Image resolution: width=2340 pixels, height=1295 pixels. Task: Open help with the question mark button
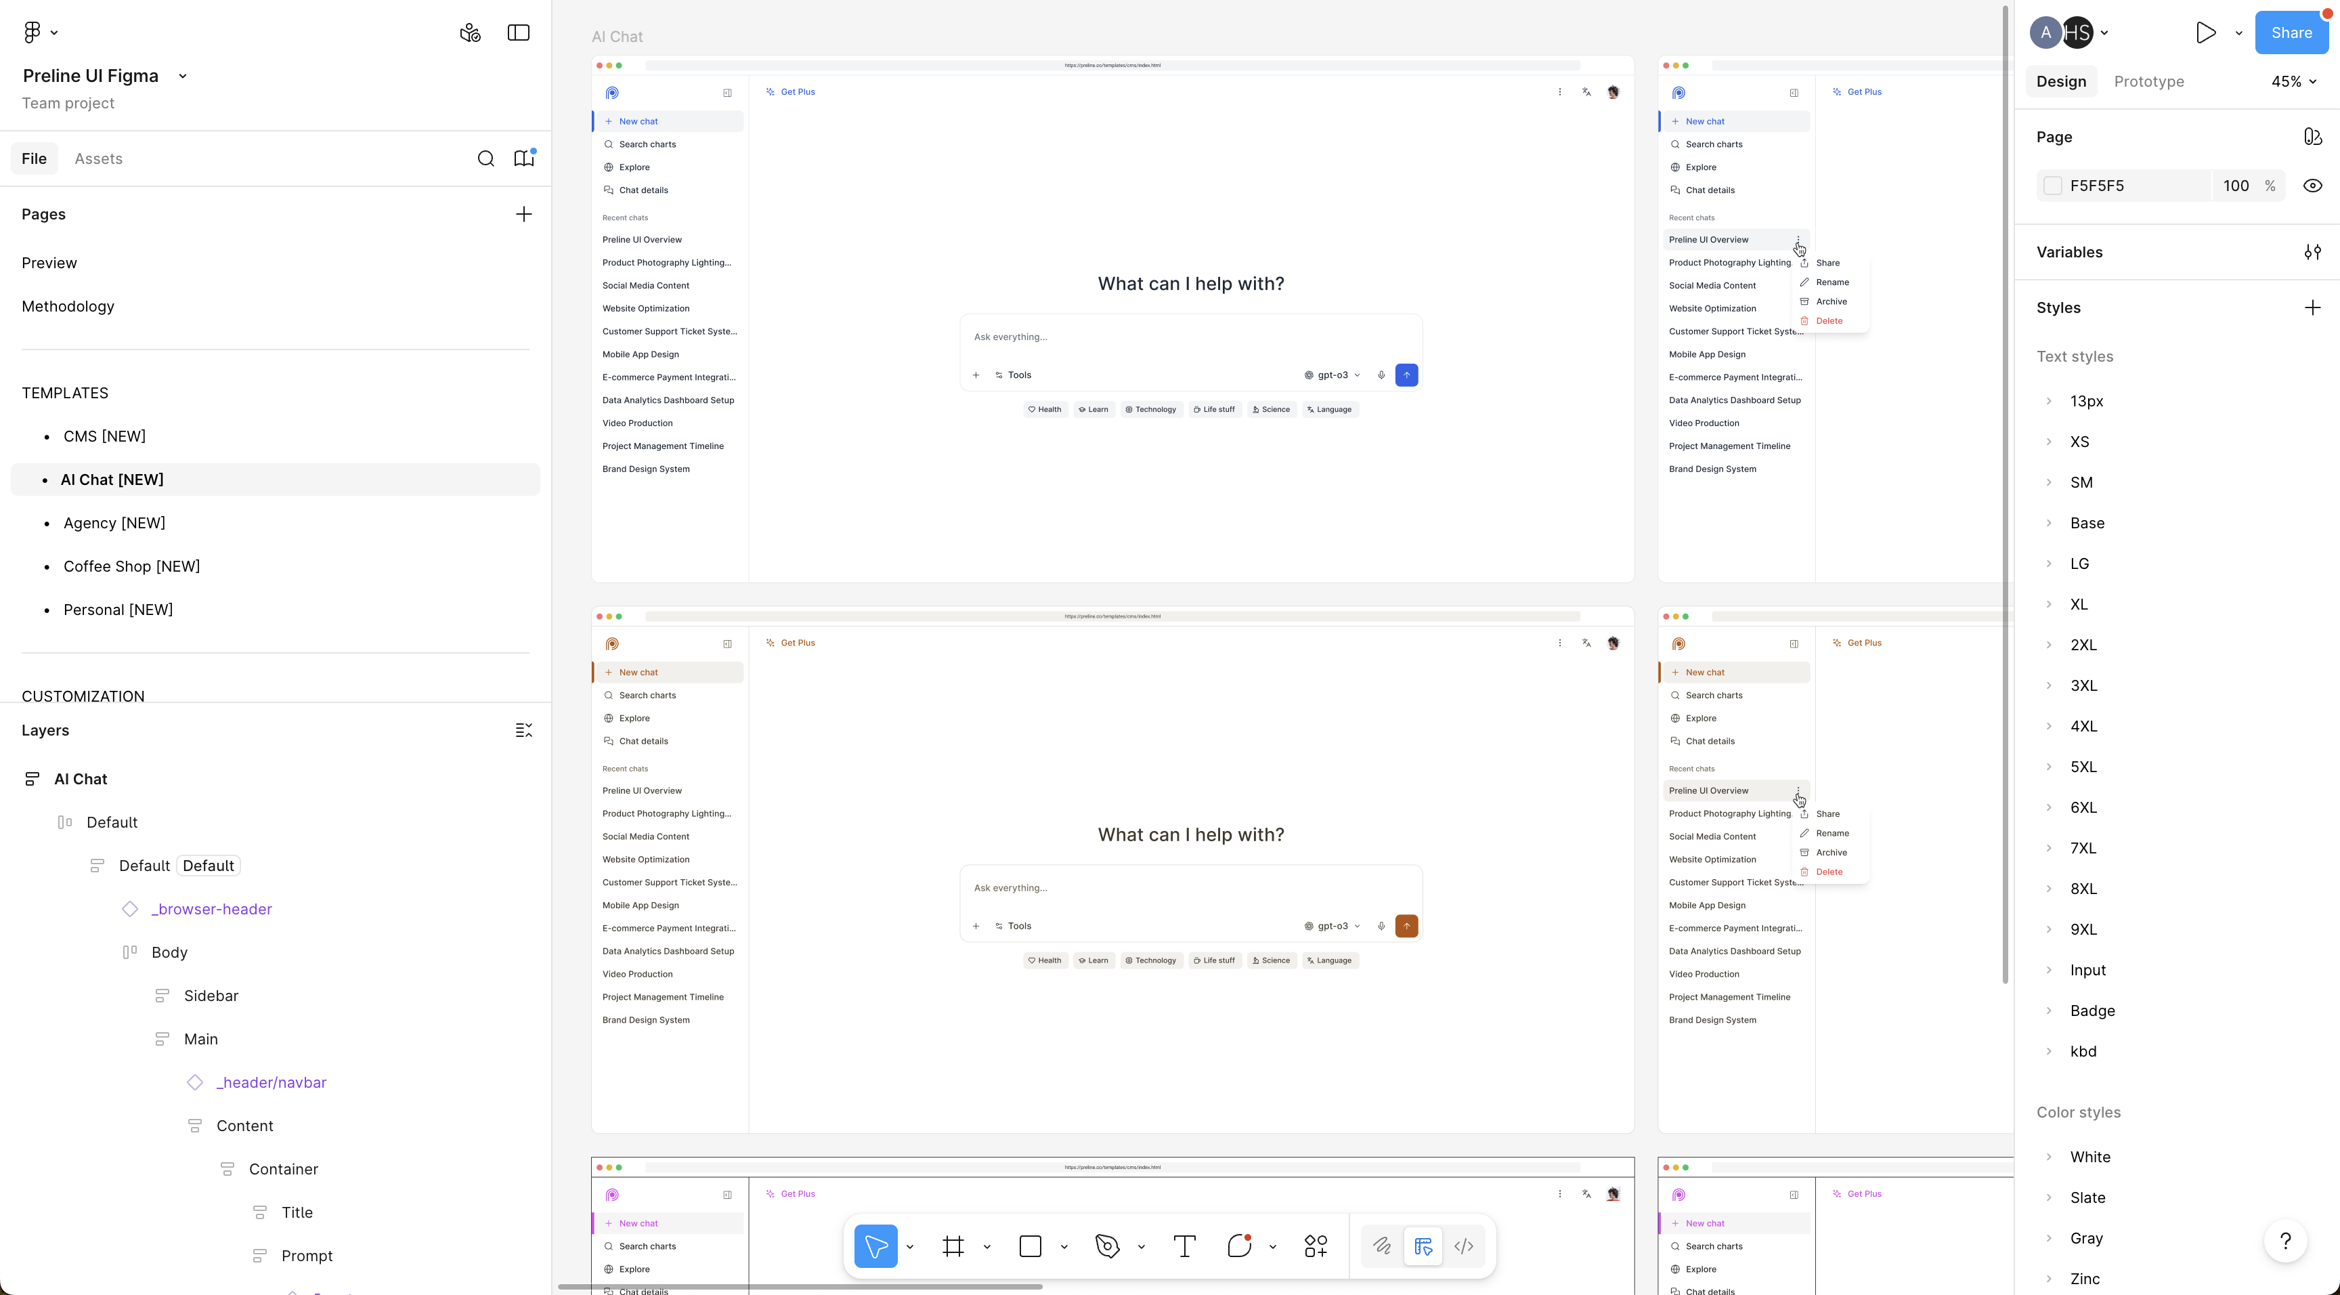tap(2287, 1240)
